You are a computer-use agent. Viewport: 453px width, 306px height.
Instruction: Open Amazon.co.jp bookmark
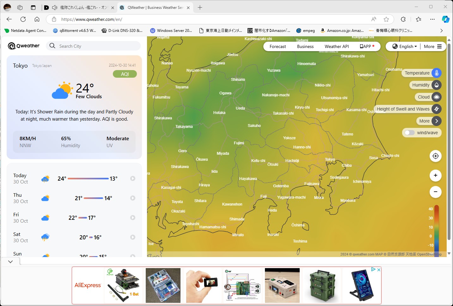pos(342,31)
